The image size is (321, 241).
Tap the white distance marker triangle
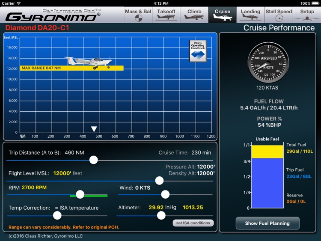click(94, 129)
